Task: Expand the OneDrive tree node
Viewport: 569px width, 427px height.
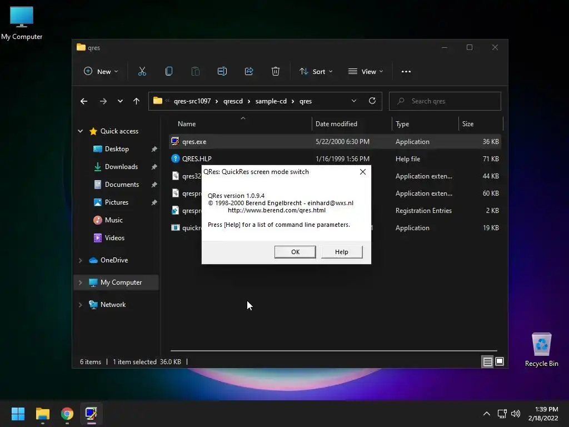Action: pos(80,260)
